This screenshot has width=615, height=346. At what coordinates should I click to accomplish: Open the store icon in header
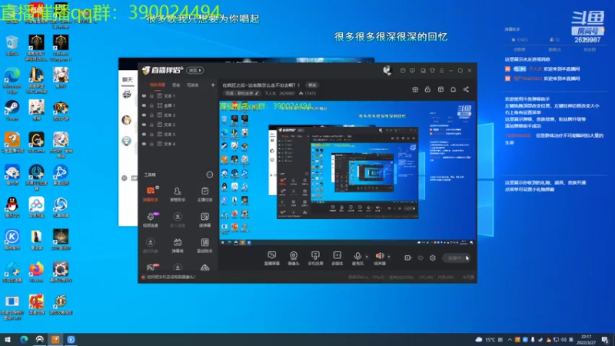pos(440,89)
